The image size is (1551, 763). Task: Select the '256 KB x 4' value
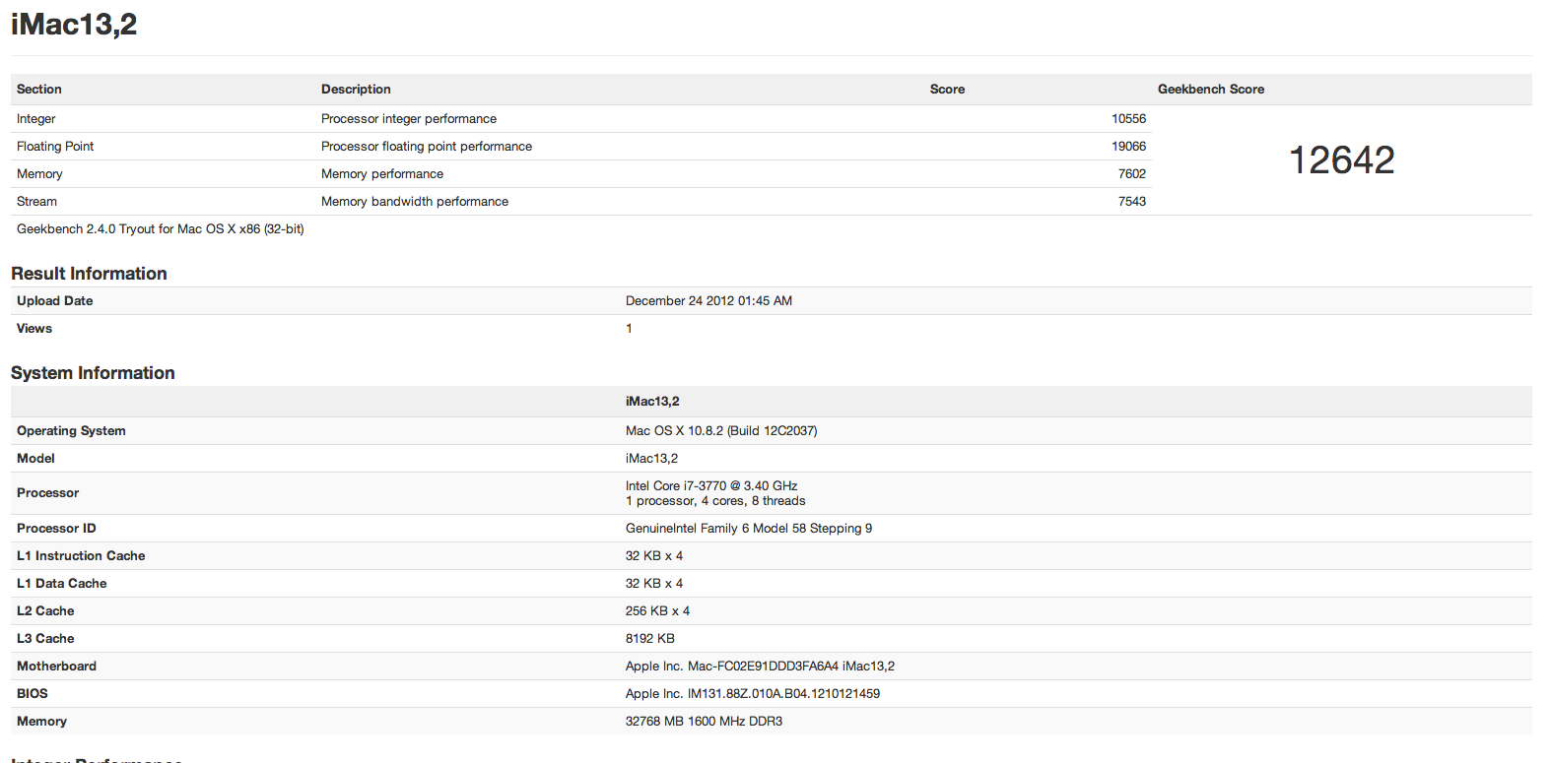coord(657,610)
